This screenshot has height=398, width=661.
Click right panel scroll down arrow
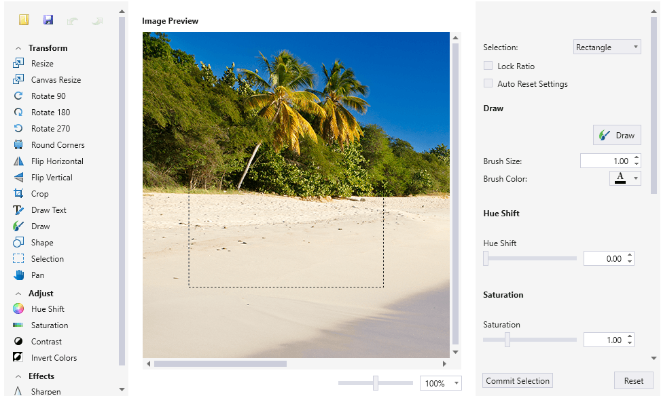(654, 359)
